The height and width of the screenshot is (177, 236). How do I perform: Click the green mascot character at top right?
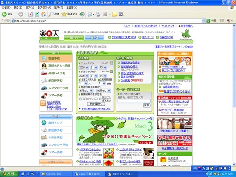coord(186,34)
